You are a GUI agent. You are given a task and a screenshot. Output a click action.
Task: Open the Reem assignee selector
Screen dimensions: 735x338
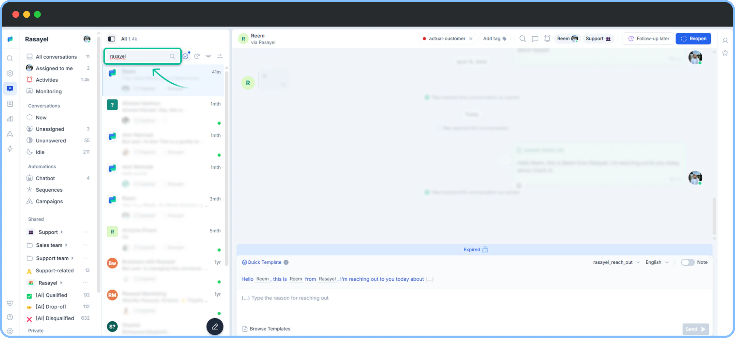coord(568,38)
